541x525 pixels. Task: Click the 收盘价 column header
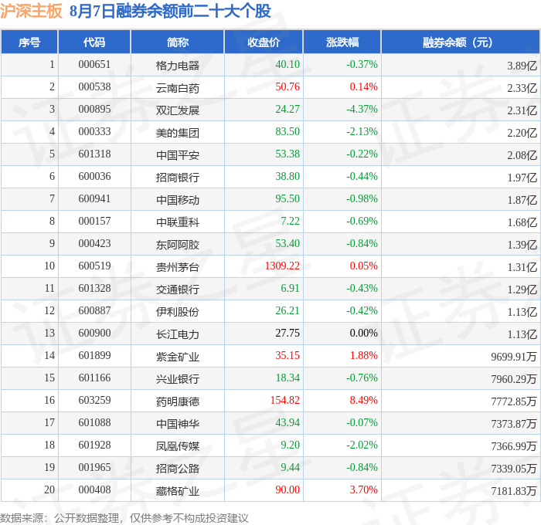(x=264, y=42)
